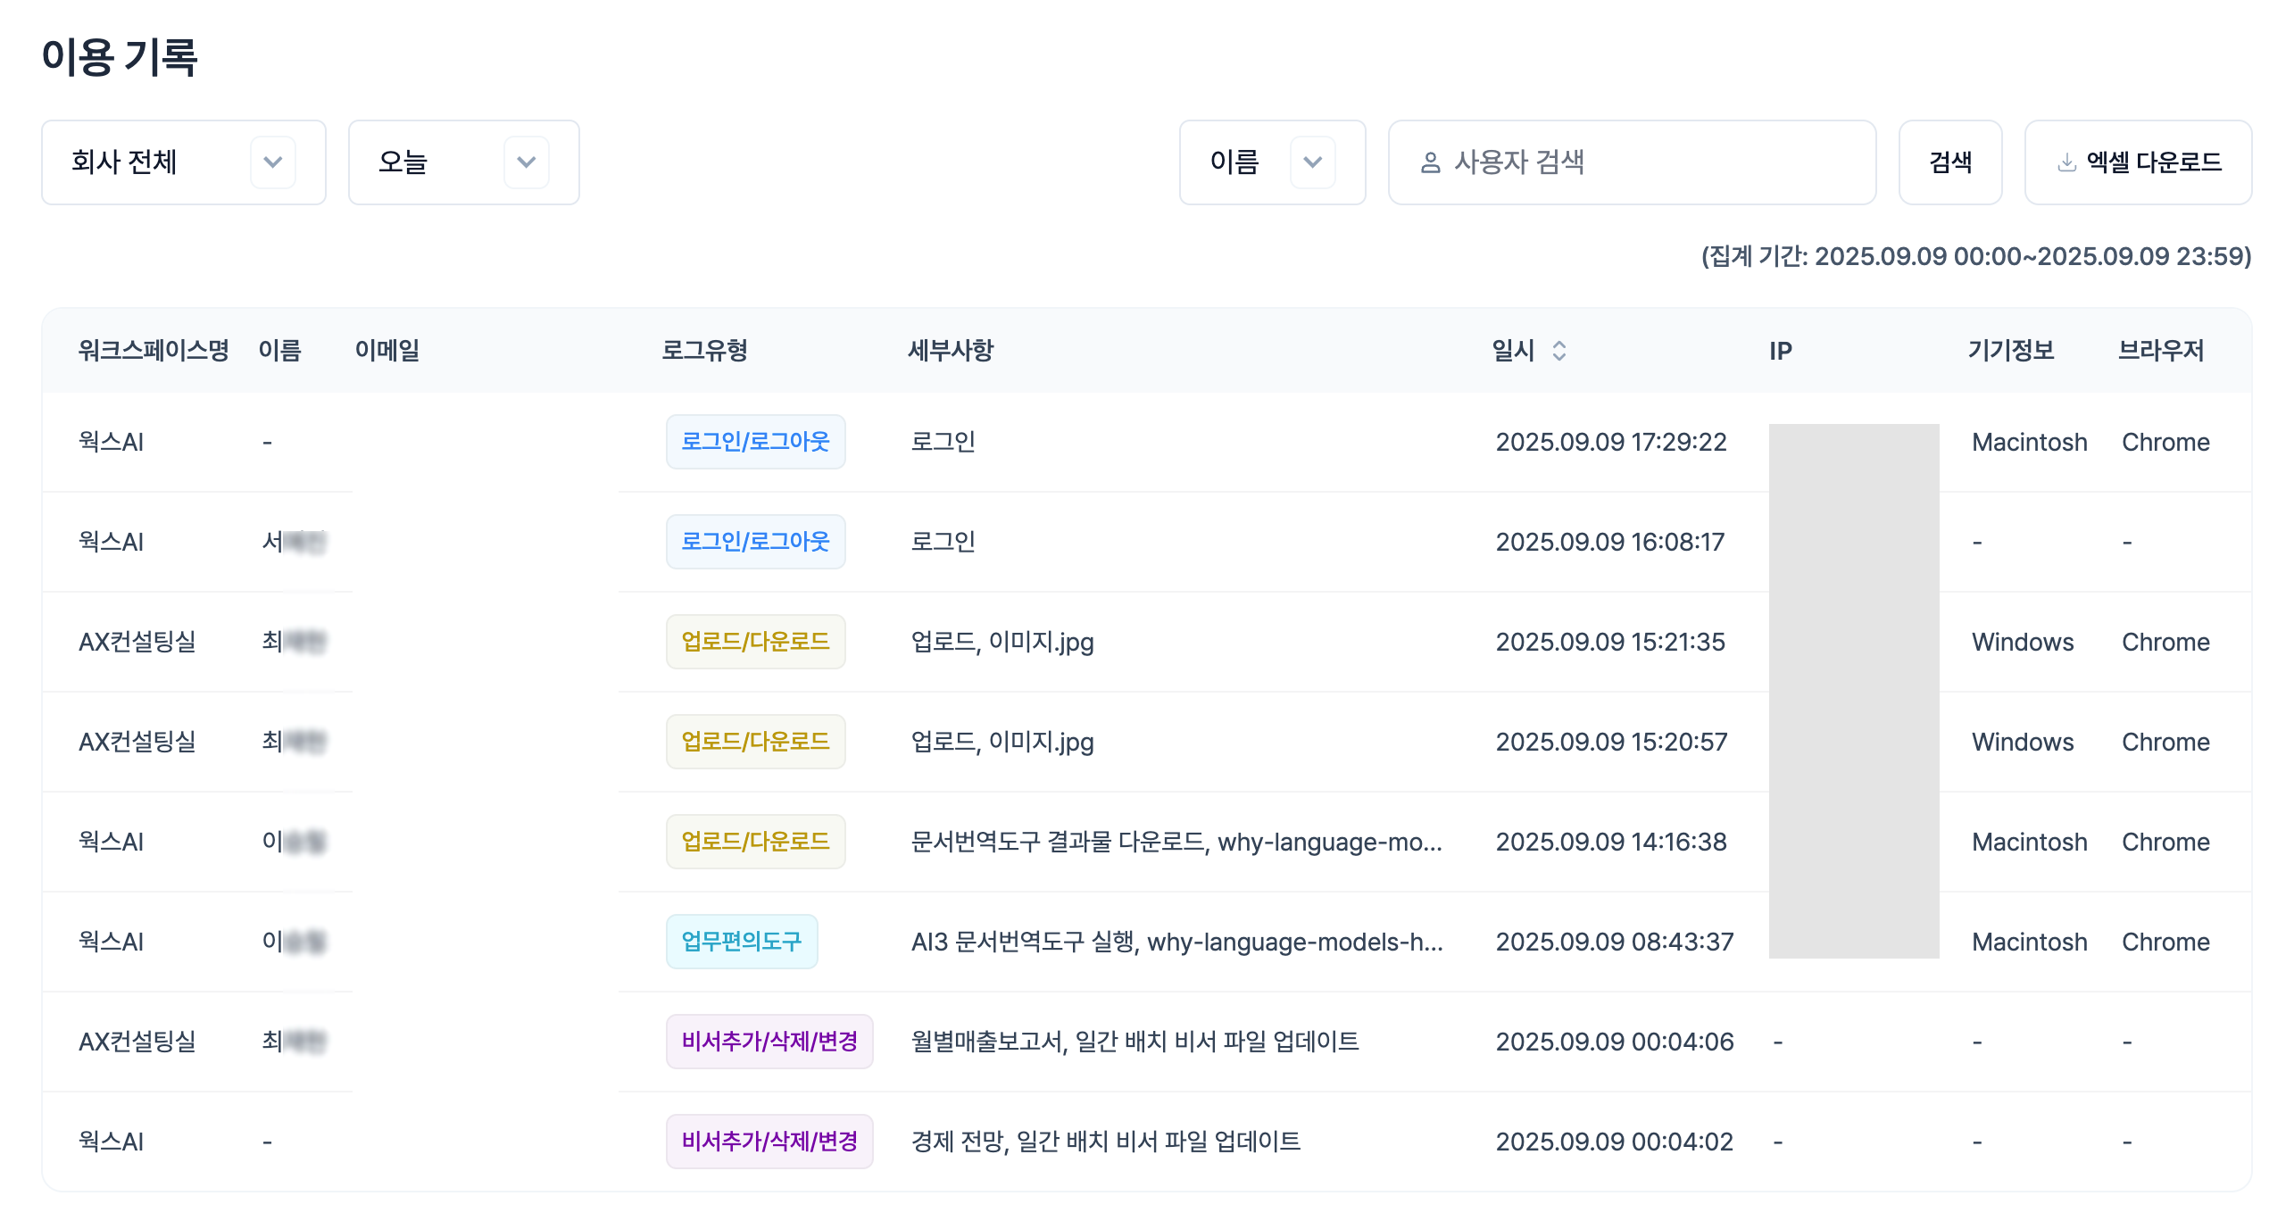Click 비서추가/삭제/변경 tag for 월별매출보고서 row

click(769, 1042)
